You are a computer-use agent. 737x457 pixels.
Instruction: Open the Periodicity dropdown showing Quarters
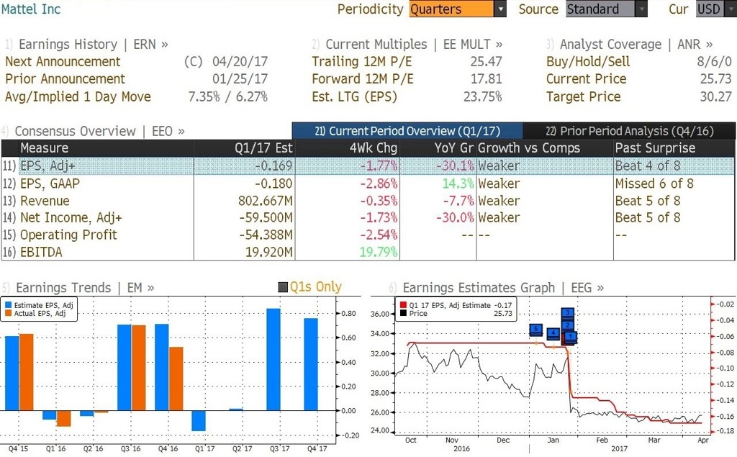pyautogui.click(x=457, y=9)
